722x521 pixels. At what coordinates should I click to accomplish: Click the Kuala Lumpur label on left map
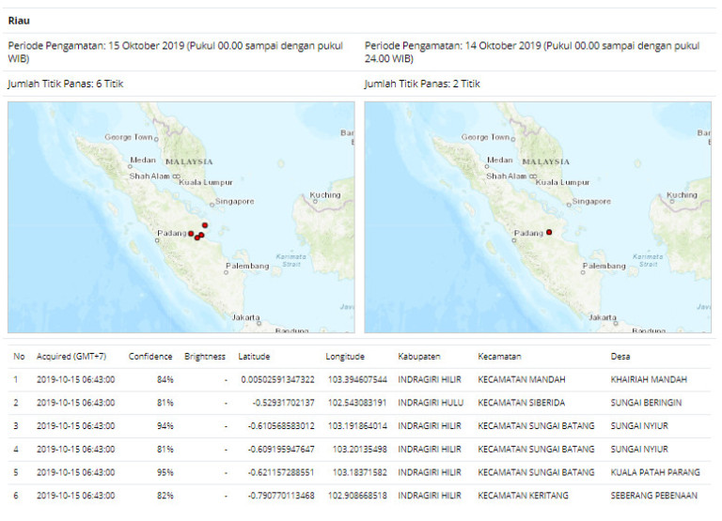coord(206,182)
